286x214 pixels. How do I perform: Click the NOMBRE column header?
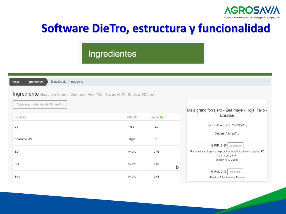point(20,117)
